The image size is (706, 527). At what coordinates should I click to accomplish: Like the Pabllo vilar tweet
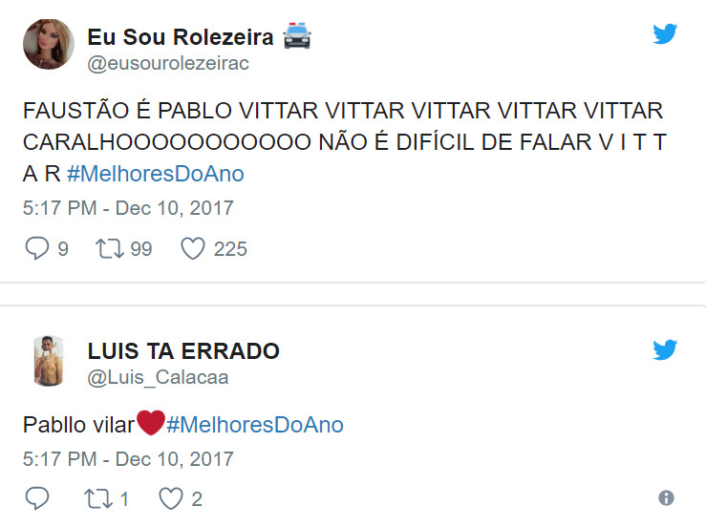(x=170, y=498)
